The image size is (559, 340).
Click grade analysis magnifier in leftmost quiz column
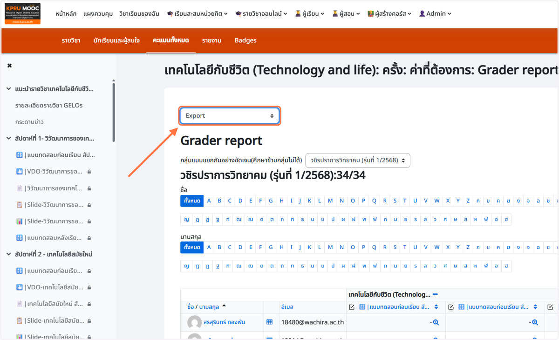(x=436, y=322)
